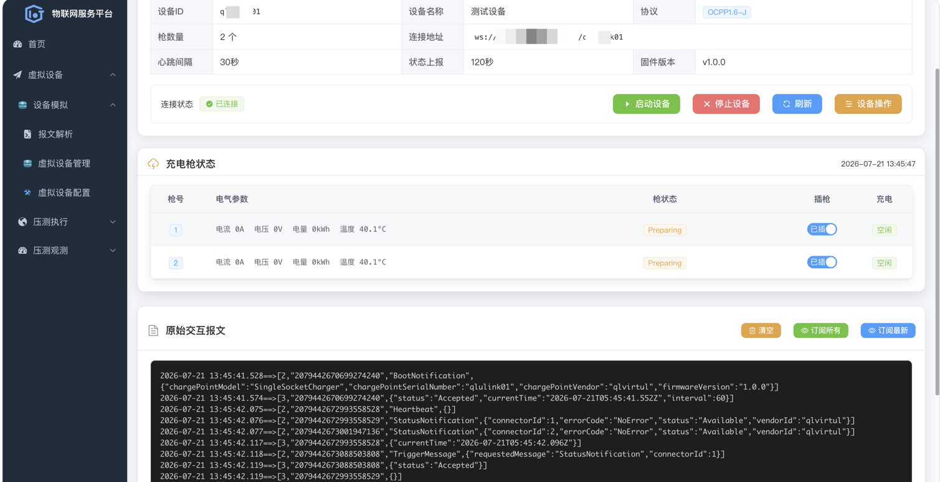
Task: Click the Heartbeat log line
Action: pos(308,409)
